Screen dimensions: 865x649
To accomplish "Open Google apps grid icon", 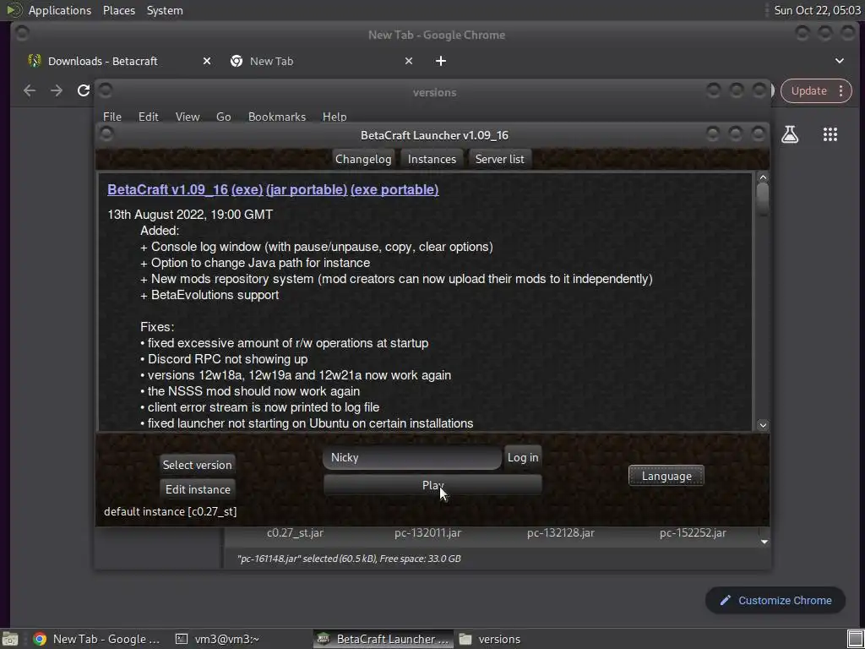I will pyautogui.click(x=830, y=134).
